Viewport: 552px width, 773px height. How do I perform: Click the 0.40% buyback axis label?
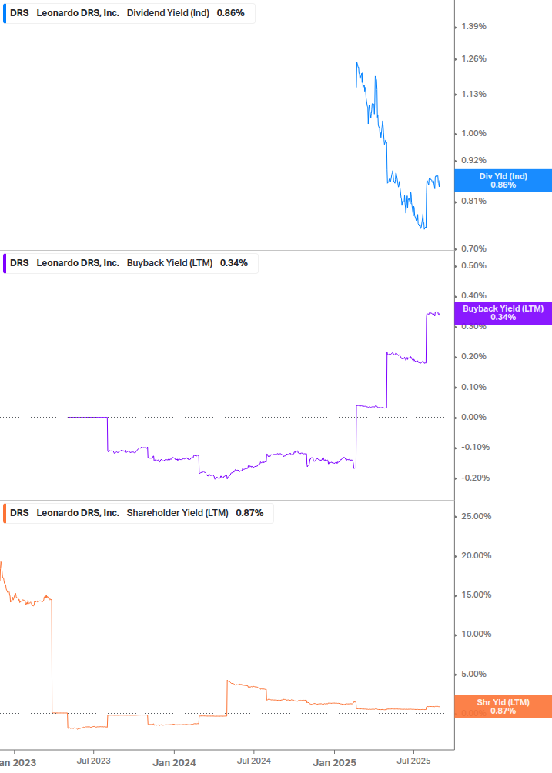(x=474, y=296)
